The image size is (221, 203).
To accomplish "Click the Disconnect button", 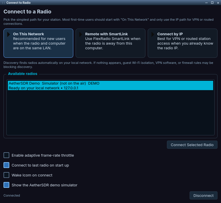I will point(203,195).
